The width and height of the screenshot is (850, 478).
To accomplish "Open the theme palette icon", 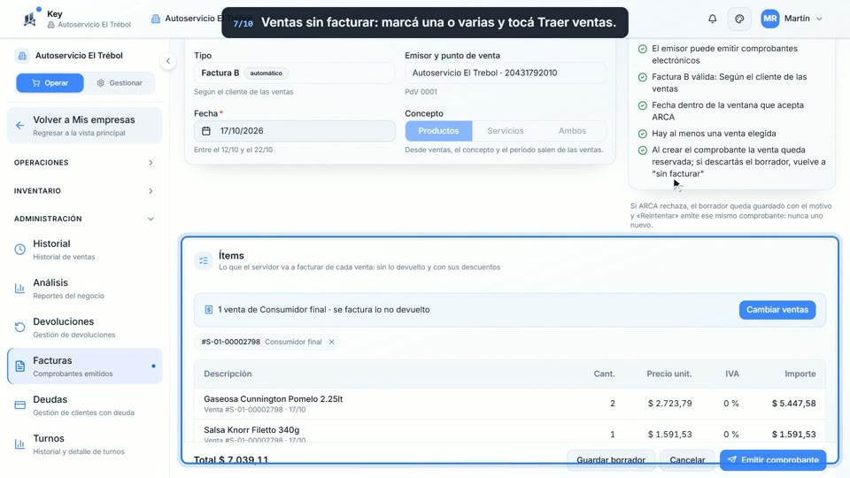I will pos(739,19).
